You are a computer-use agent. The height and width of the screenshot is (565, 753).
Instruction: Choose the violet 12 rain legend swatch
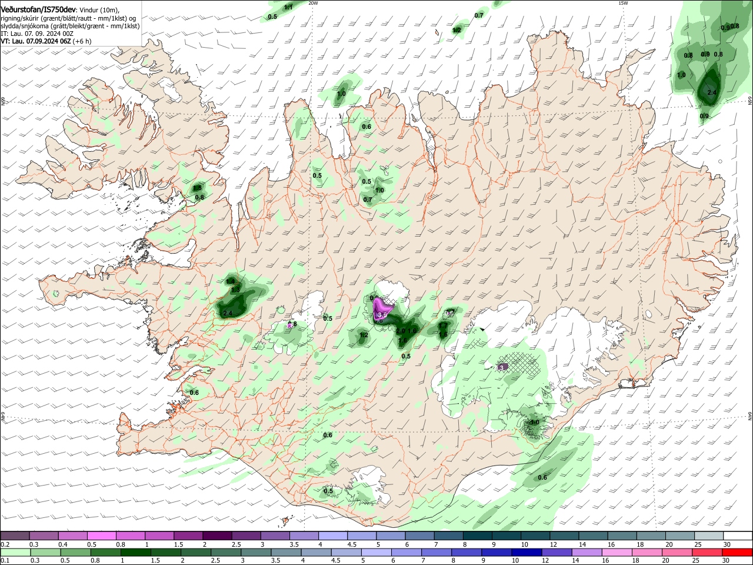557,553
